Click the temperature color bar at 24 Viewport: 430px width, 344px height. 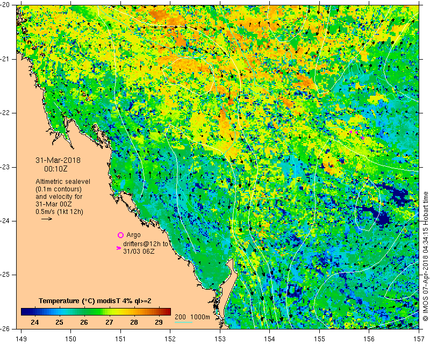click(35, 311)
